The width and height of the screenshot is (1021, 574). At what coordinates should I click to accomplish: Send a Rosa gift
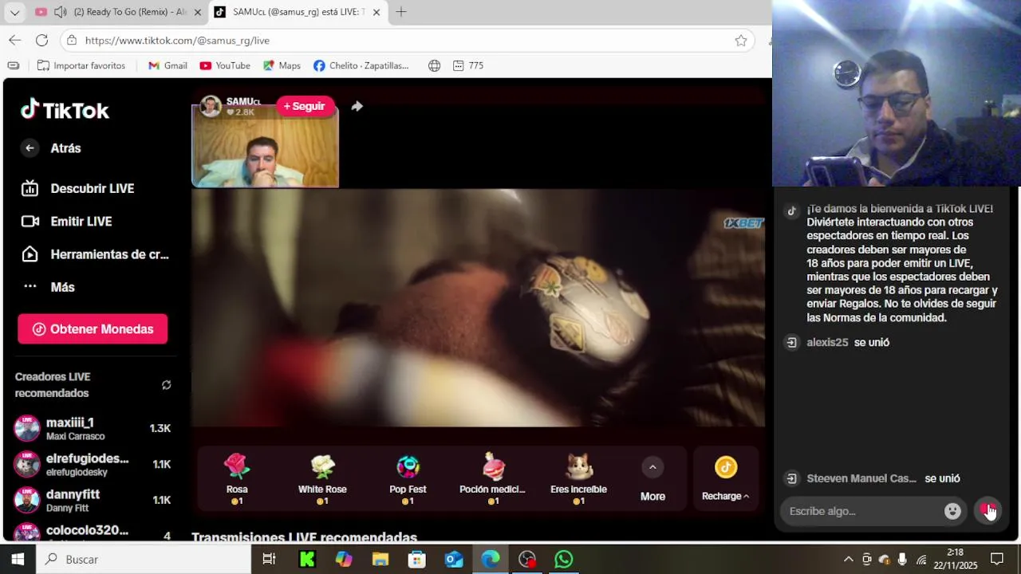coord(237,478)
